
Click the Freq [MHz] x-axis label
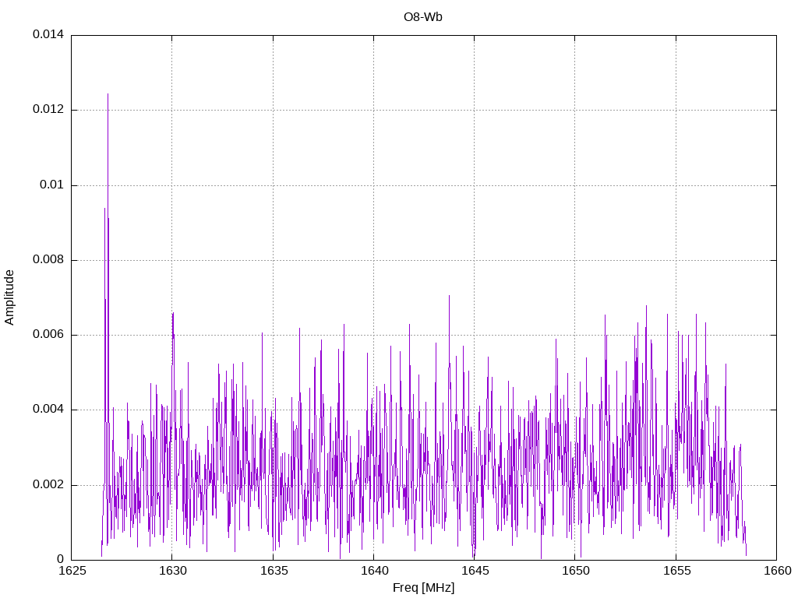[x=423, y=588]
